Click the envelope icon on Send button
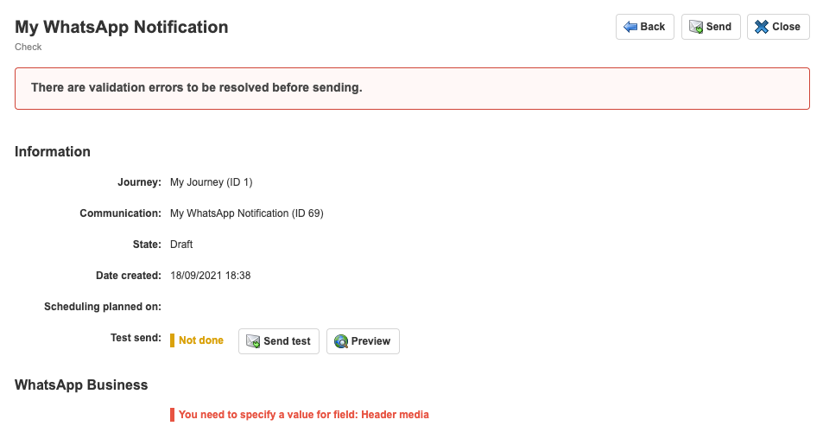Screen dimensions: 823x445 (x=695, y=27)
